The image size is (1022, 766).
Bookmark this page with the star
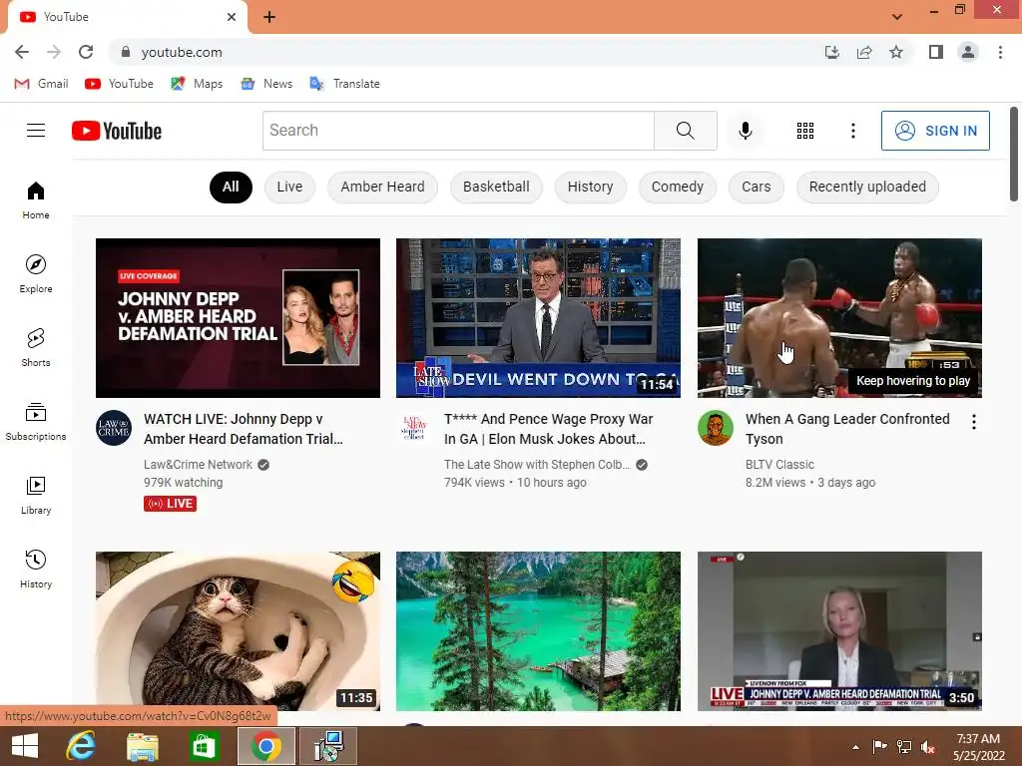[896, 52]
